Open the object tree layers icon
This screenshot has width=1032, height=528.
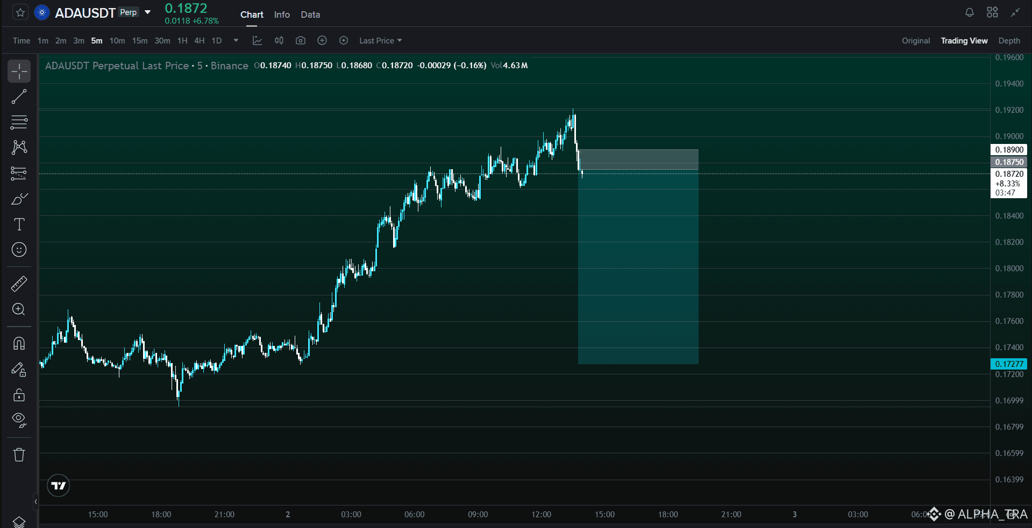point(19,521)
